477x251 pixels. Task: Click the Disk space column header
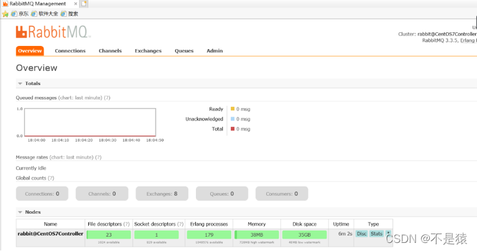click(305, 224)
